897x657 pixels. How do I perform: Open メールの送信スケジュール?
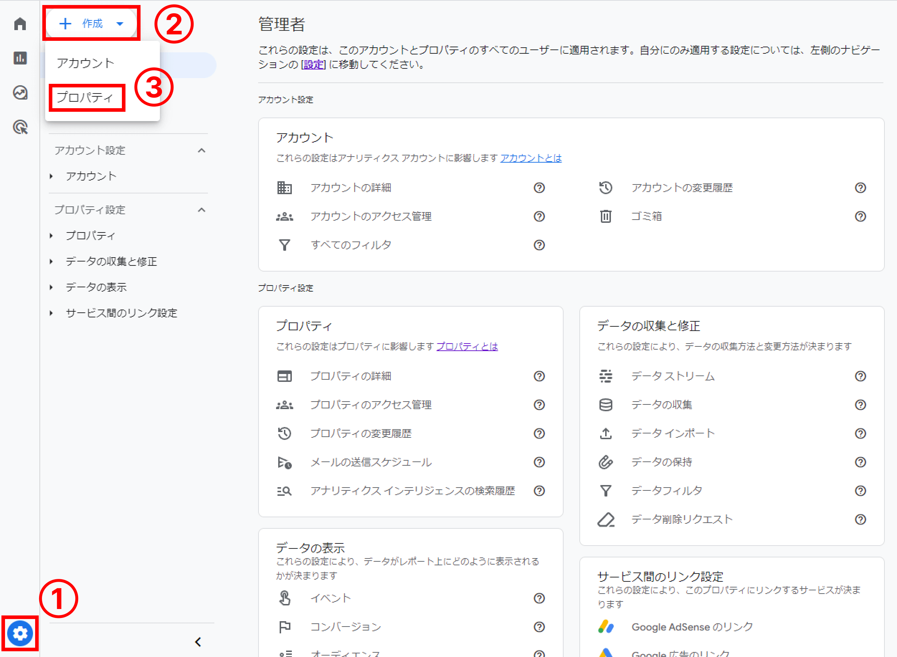pyautogui.click(x=371, y=462)
